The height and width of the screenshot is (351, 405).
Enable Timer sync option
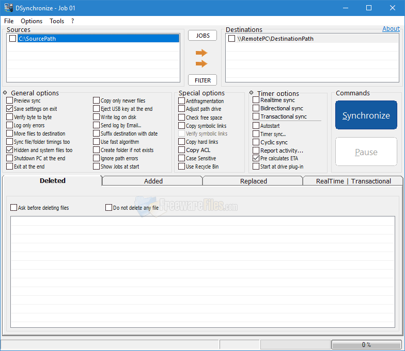point(256,134)
